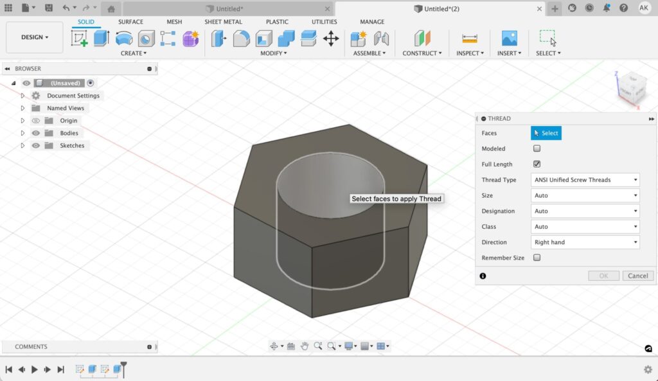Enable the Modeled checkbox
This screenshot has width=658, height=381.
[x=537, y=148]
